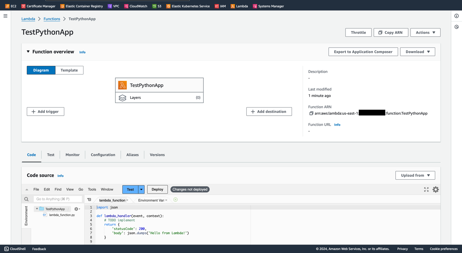This screenshot has height=253, width=462.
Task: Add a new editor tab with plus icon
Action: (175, 200)
